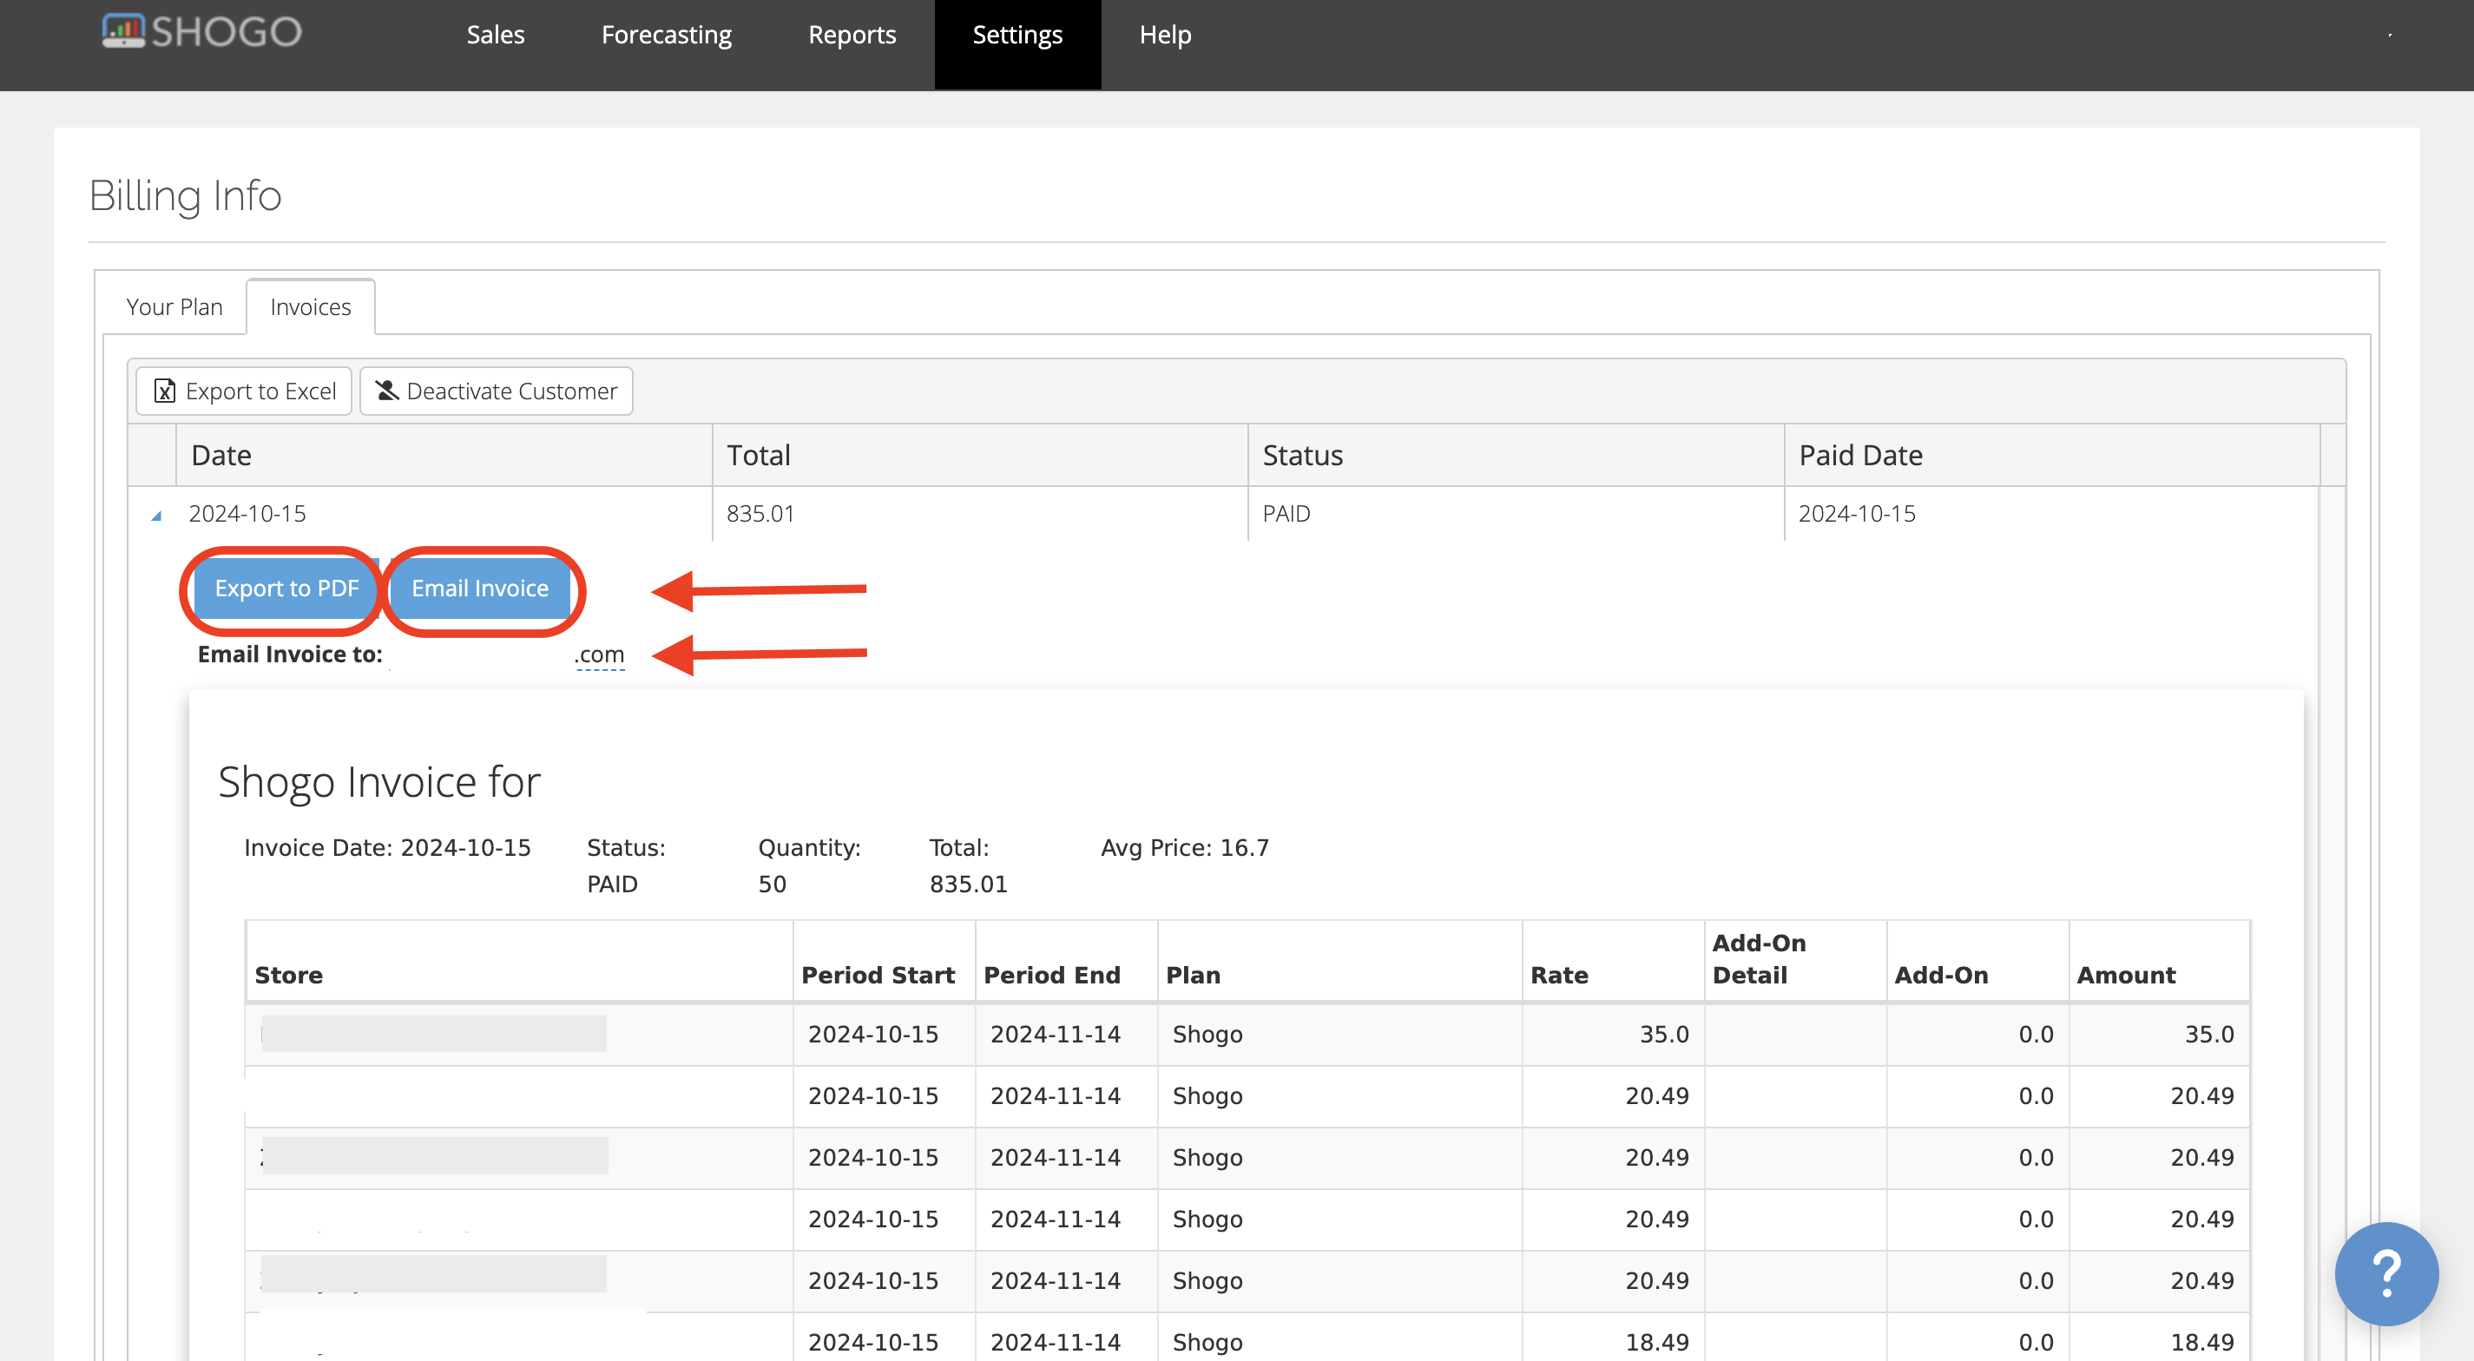The height and width of the screenshot is (1361, 2474).
Task: Select the invoice total 835.01 cell
Action: 979,514
